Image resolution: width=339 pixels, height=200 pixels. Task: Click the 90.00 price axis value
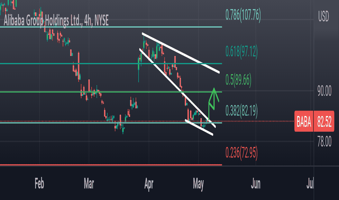tap(324, 91)
